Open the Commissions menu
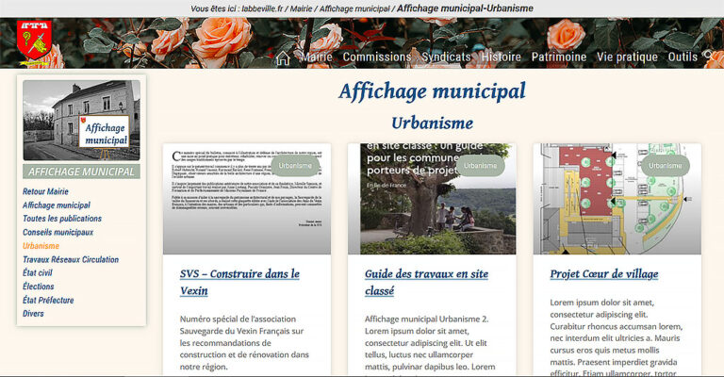This screenshot has height=377, width=724. (377, 57)
